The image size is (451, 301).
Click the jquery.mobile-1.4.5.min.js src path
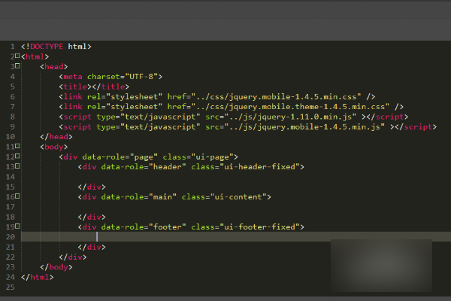(x=304, y=126)
